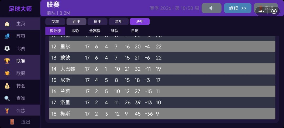Click the 阵容 squad players icon

click(x=7, y=36)
